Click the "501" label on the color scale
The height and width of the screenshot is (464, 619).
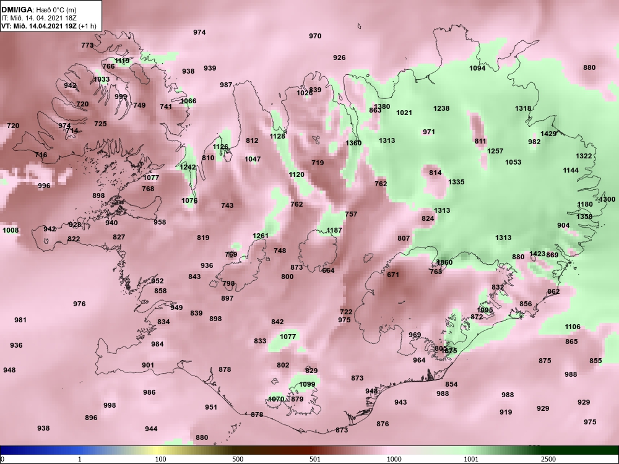point(315,459)
